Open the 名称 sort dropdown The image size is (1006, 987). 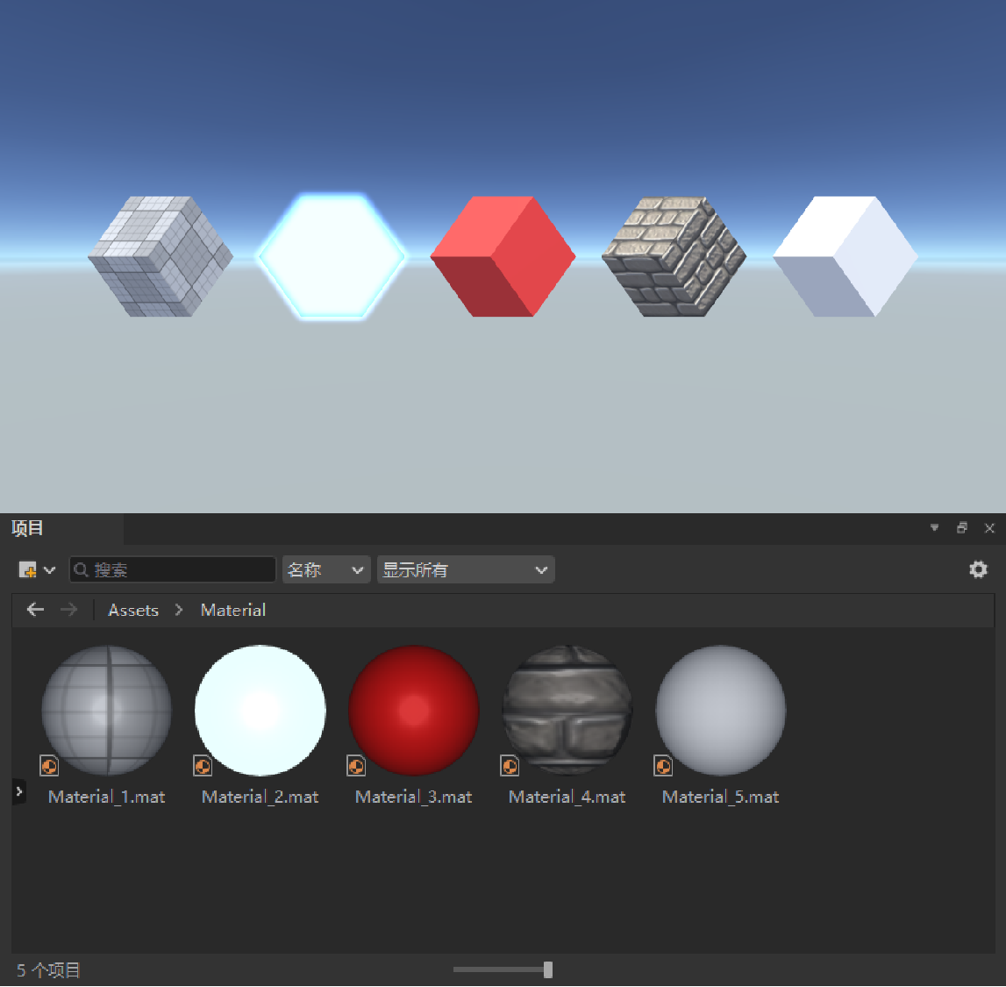(325, 569)
